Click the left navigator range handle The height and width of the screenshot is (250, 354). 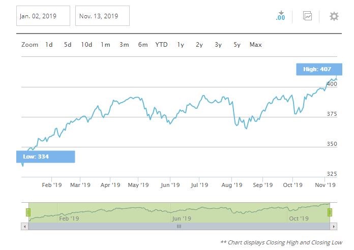(29, 212)
